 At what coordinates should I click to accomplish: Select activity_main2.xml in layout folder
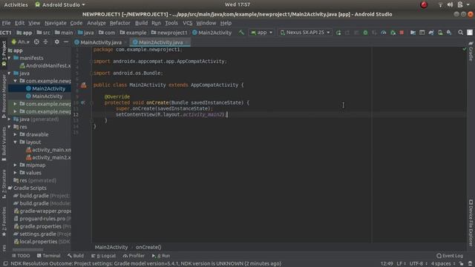pos(48,157)
